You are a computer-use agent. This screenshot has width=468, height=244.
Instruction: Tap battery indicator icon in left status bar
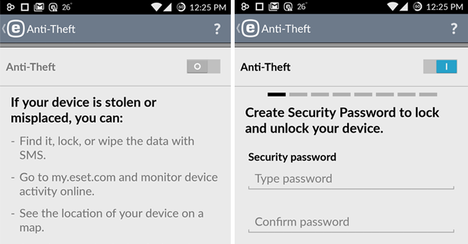click(x=181, y=7)
